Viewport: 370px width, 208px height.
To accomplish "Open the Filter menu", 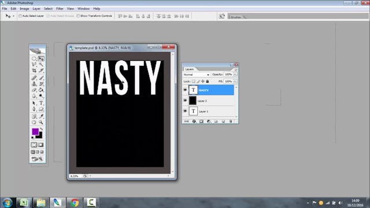I will pyautogui.click(x=60, y=9).
